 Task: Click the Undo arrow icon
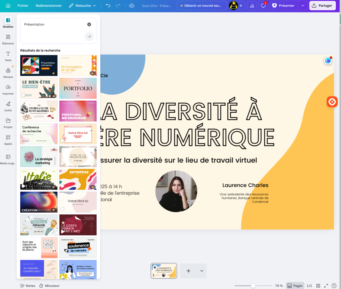(x=108, y=6)
